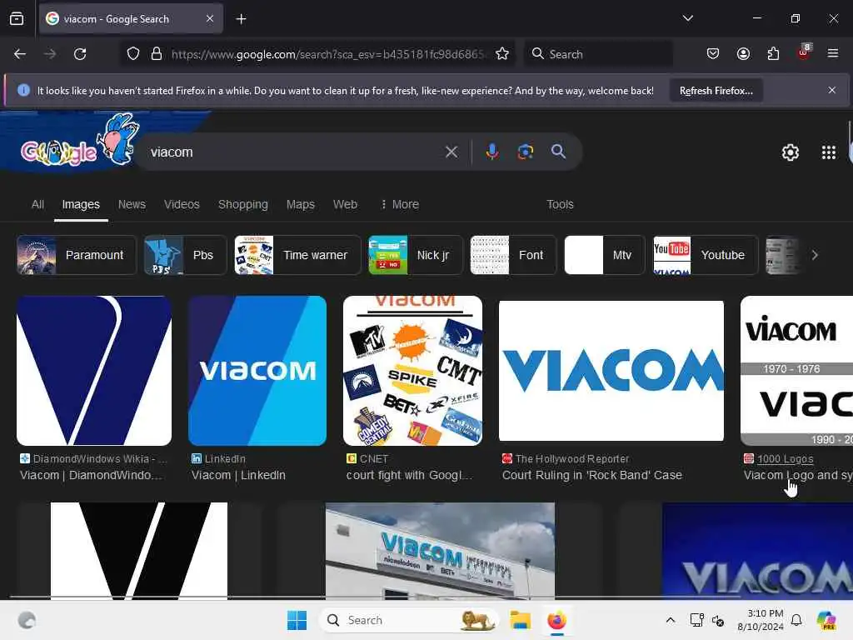Open the widgets icon on the taskbar
Image resolution: width=853 pixels, height=640 pixels.
(27, 620)
